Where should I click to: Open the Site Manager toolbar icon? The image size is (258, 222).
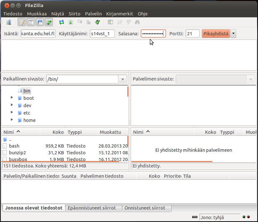[9, 22]
